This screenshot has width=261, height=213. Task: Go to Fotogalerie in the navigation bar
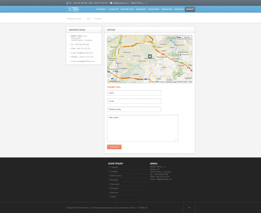(167, 9)
